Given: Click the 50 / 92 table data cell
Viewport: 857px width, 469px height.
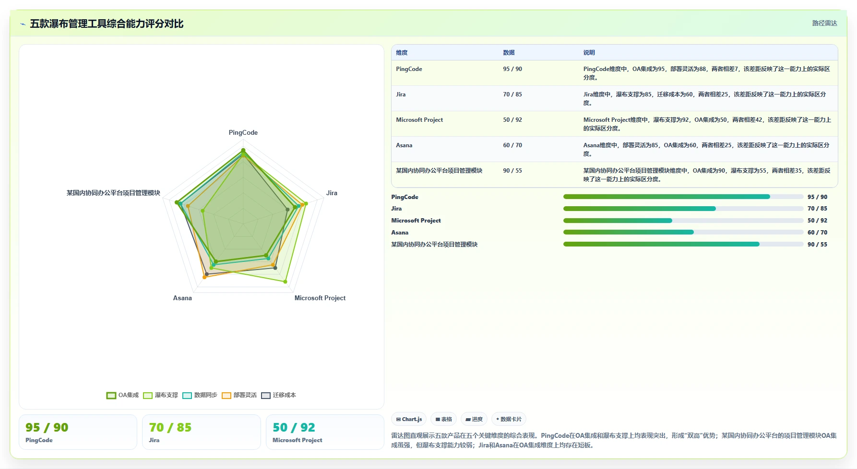Looking at the screenshot, I should click(x=538, y=124).
